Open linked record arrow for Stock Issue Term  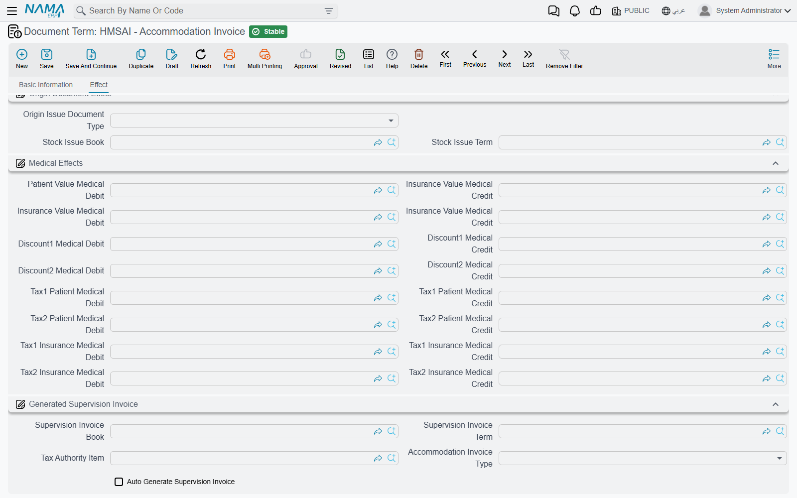pyautogui.click(x=766, y=142)
